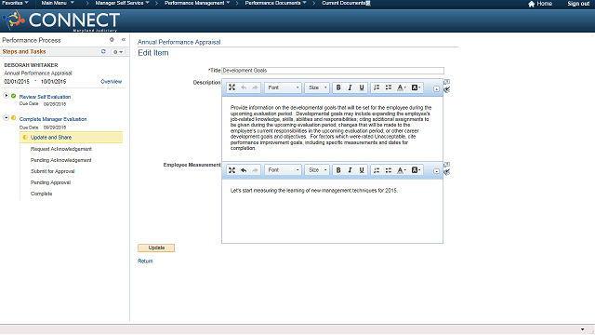Open spell check icon beside Description editor
Screen dimensions: 595x335
click(x=447, y=89)
